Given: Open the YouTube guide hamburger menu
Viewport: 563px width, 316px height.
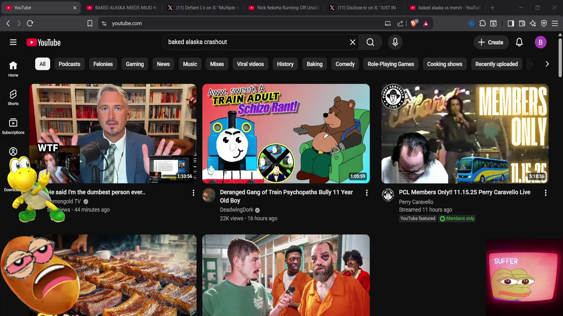Looking at the screenshot, I should (x=13, y=42).
